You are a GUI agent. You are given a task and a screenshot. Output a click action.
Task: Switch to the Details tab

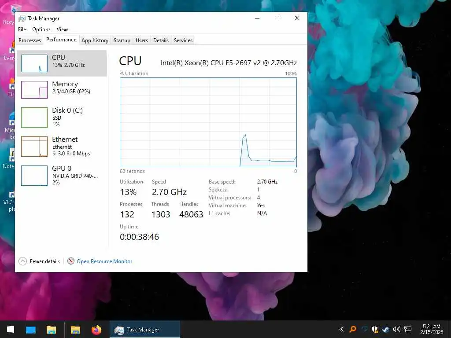pos(161,40)
